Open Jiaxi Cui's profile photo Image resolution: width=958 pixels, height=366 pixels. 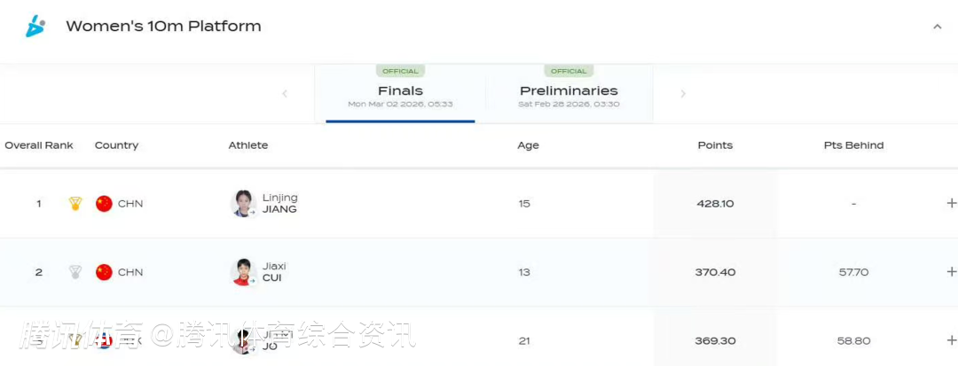click(243, 272)
